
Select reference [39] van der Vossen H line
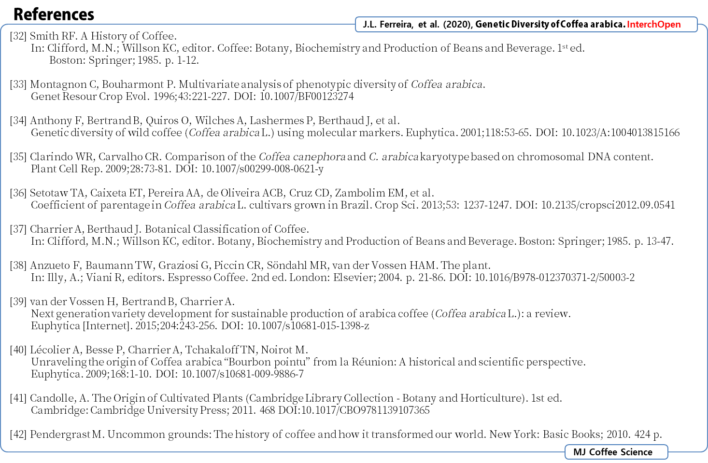click(x=122, y=302)
